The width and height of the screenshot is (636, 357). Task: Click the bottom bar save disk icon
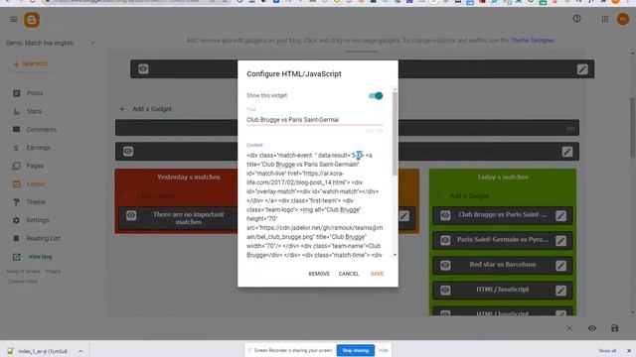point(614,328)
